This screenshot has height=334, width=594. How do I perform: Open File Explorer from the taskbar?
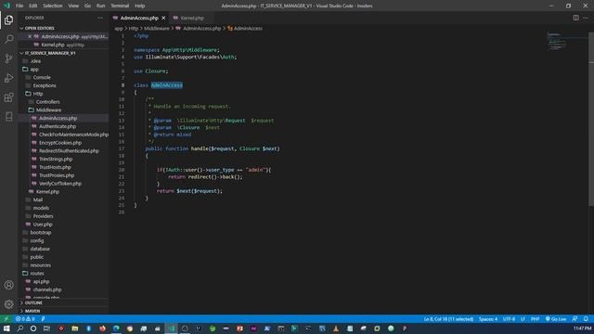tap(74, 328)
